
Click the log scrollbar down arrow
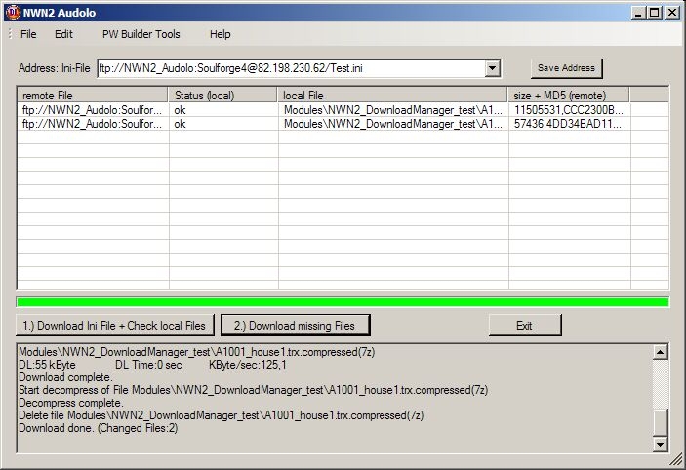coord(661,445)
